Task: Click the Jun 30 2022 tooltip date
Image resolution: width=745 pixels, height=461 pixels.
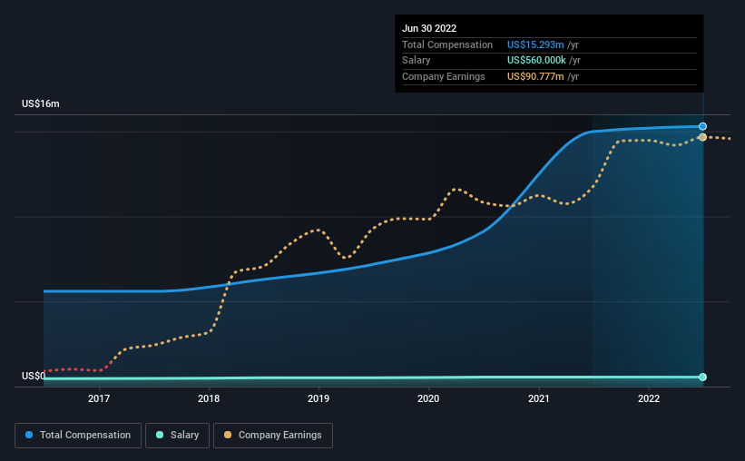Action: pyautogui.click(x=429, y=28)
